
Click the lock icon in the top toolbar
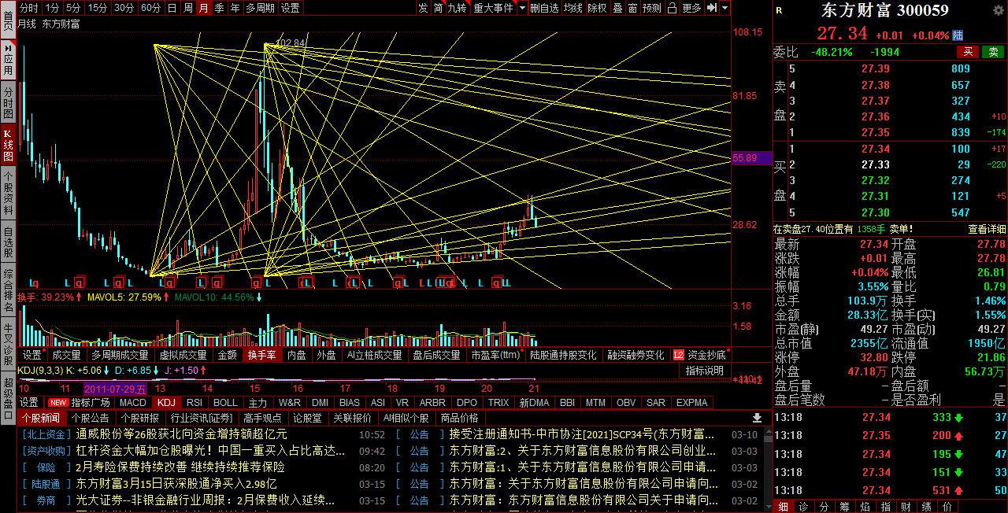tap(672, 8)
